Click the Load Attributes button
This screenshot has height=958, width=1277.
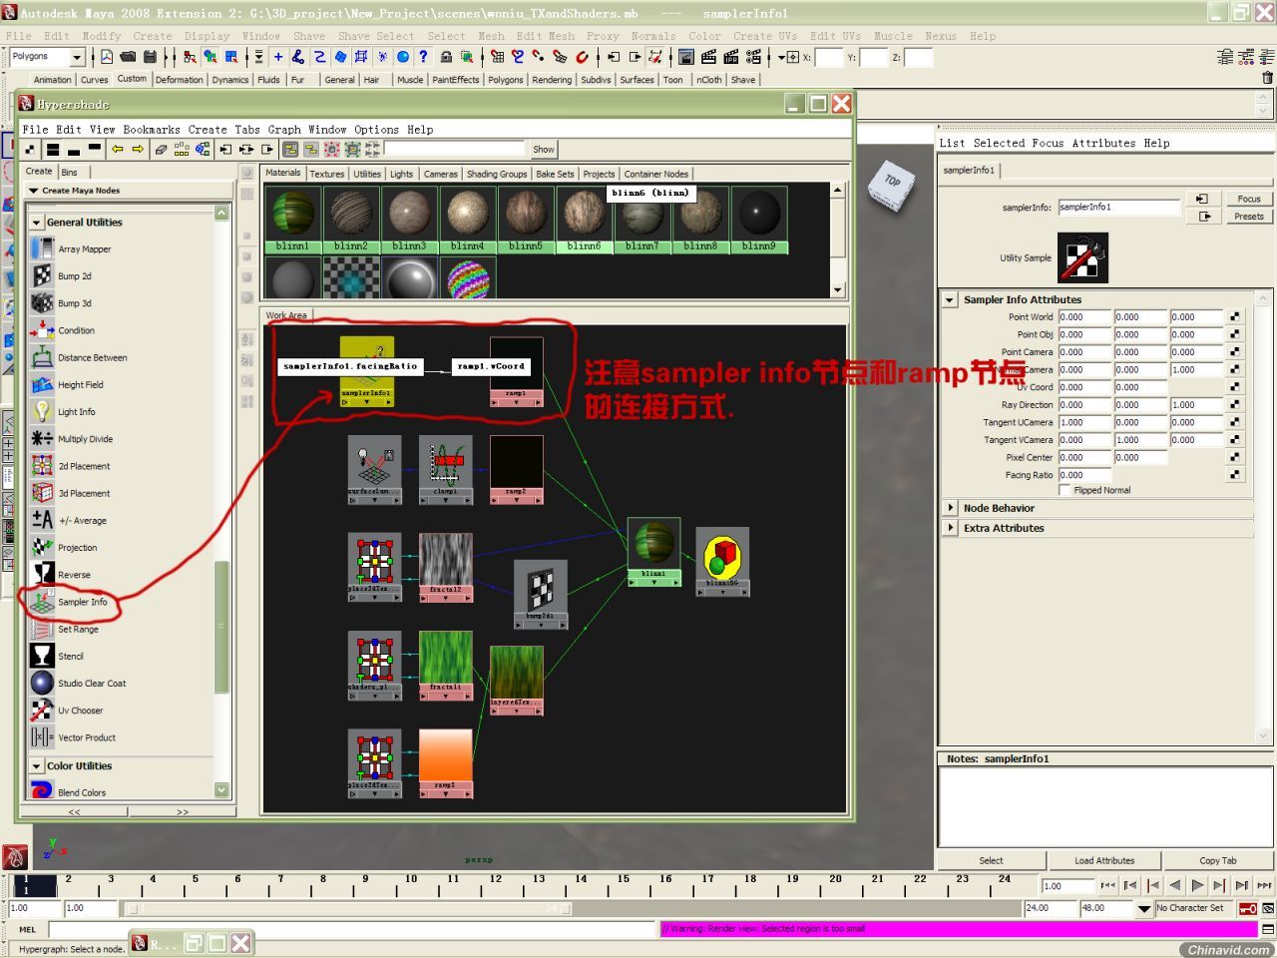(x=1104, y=860)
